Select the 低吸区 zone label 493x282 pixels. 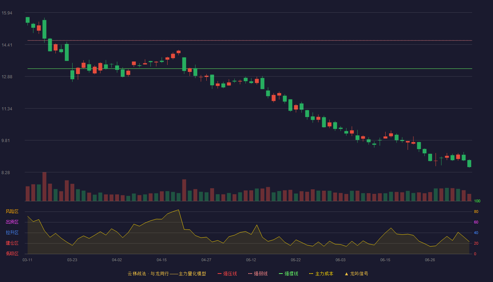pos(12,253)
